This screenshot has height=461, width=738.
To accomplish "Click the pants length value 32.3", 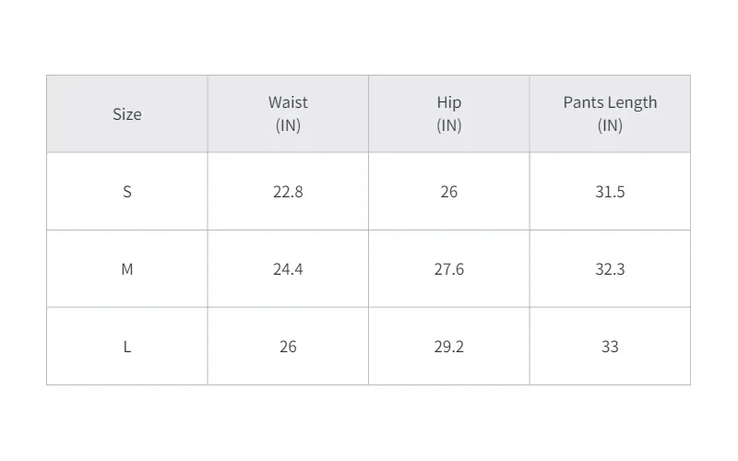I will click(610, 269).
